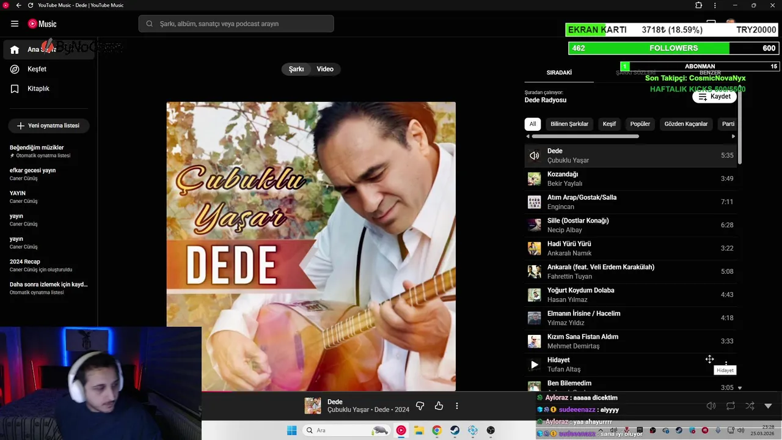Save the queue with Kaydet button

[715, 97]
